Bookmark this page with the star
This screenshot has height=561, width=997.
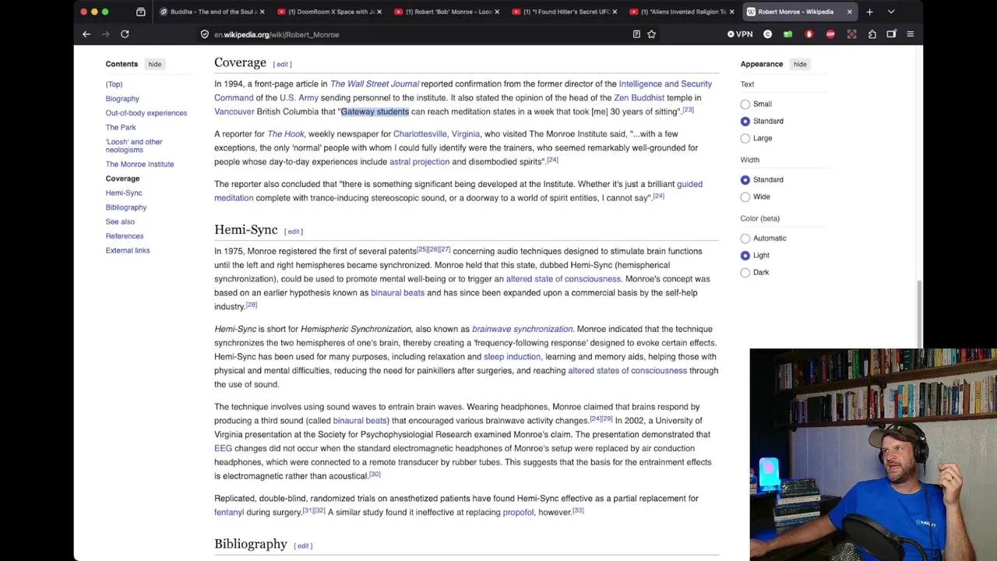(651, 34)
